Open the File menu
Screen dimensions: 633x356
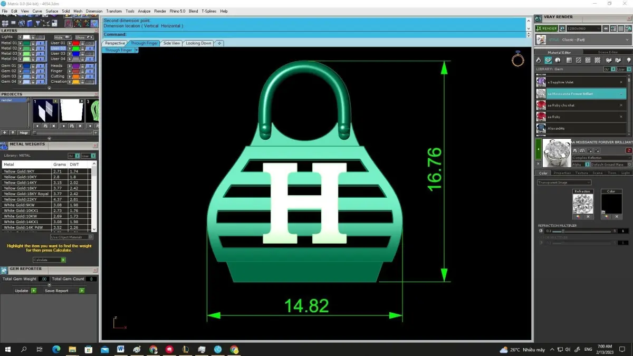point(5,11)
